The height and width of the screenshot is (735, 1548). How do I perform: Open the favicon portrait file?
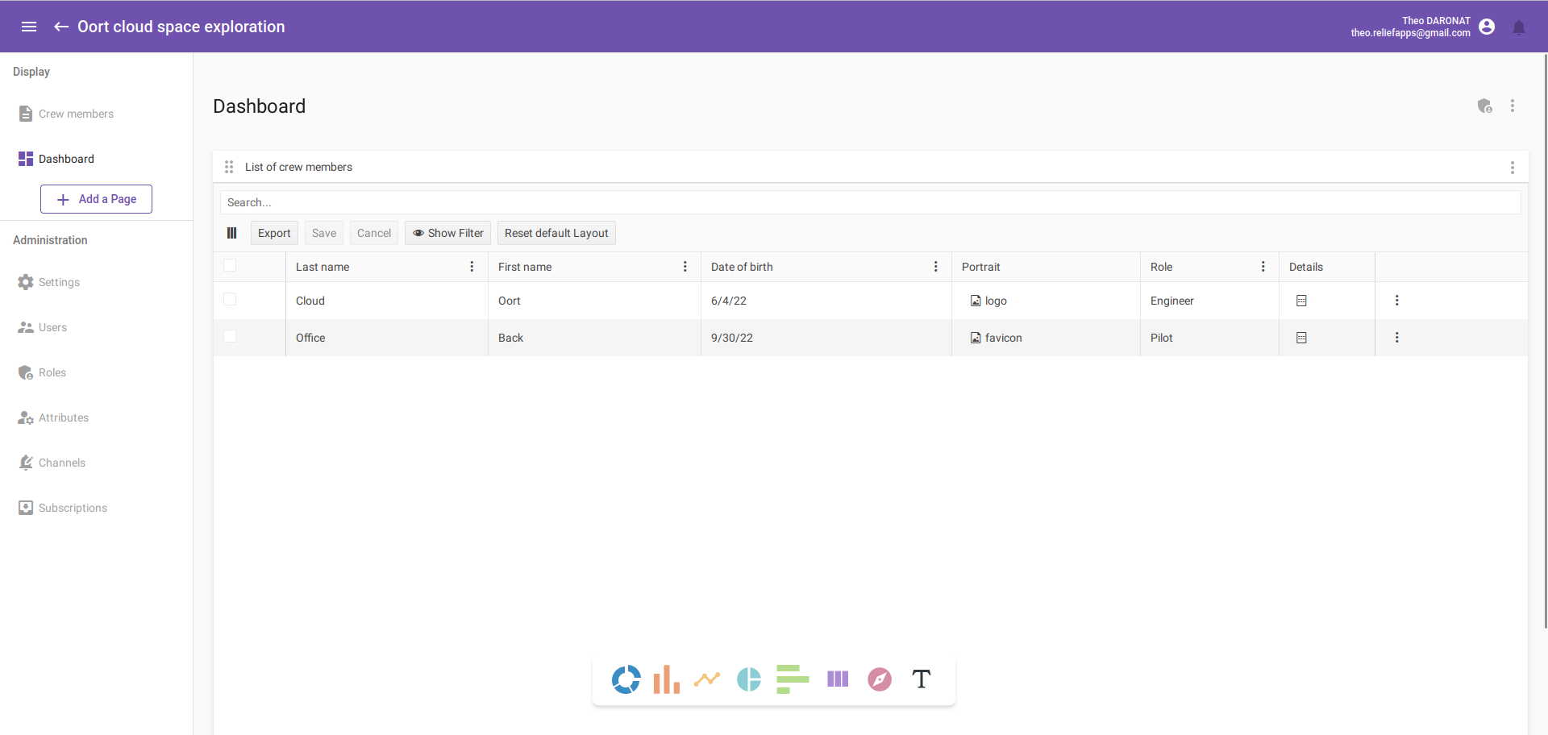click(x=997, y=338)
